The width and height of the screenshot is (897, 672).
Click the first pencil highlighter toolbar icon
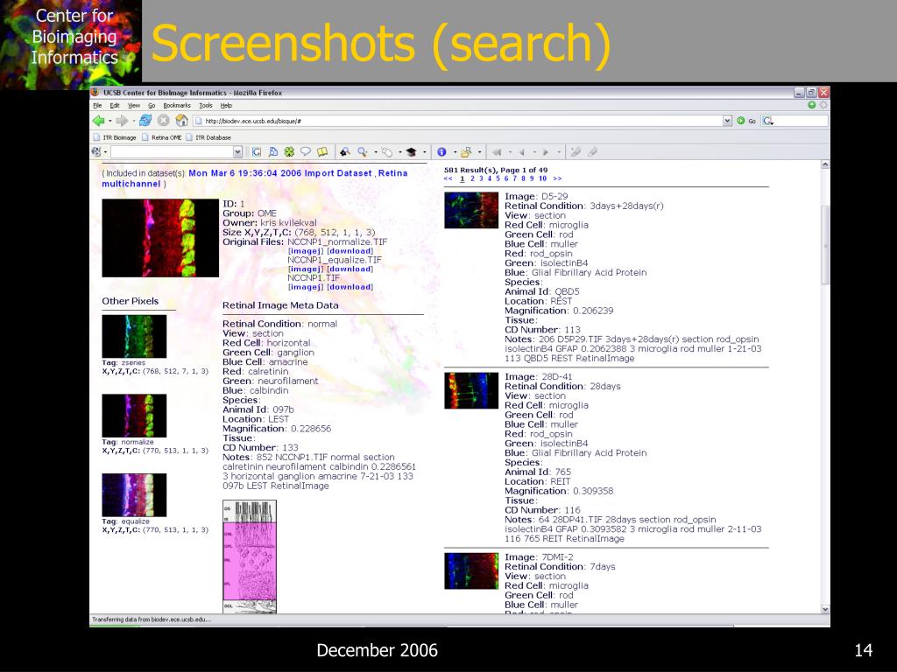[576, 152]
